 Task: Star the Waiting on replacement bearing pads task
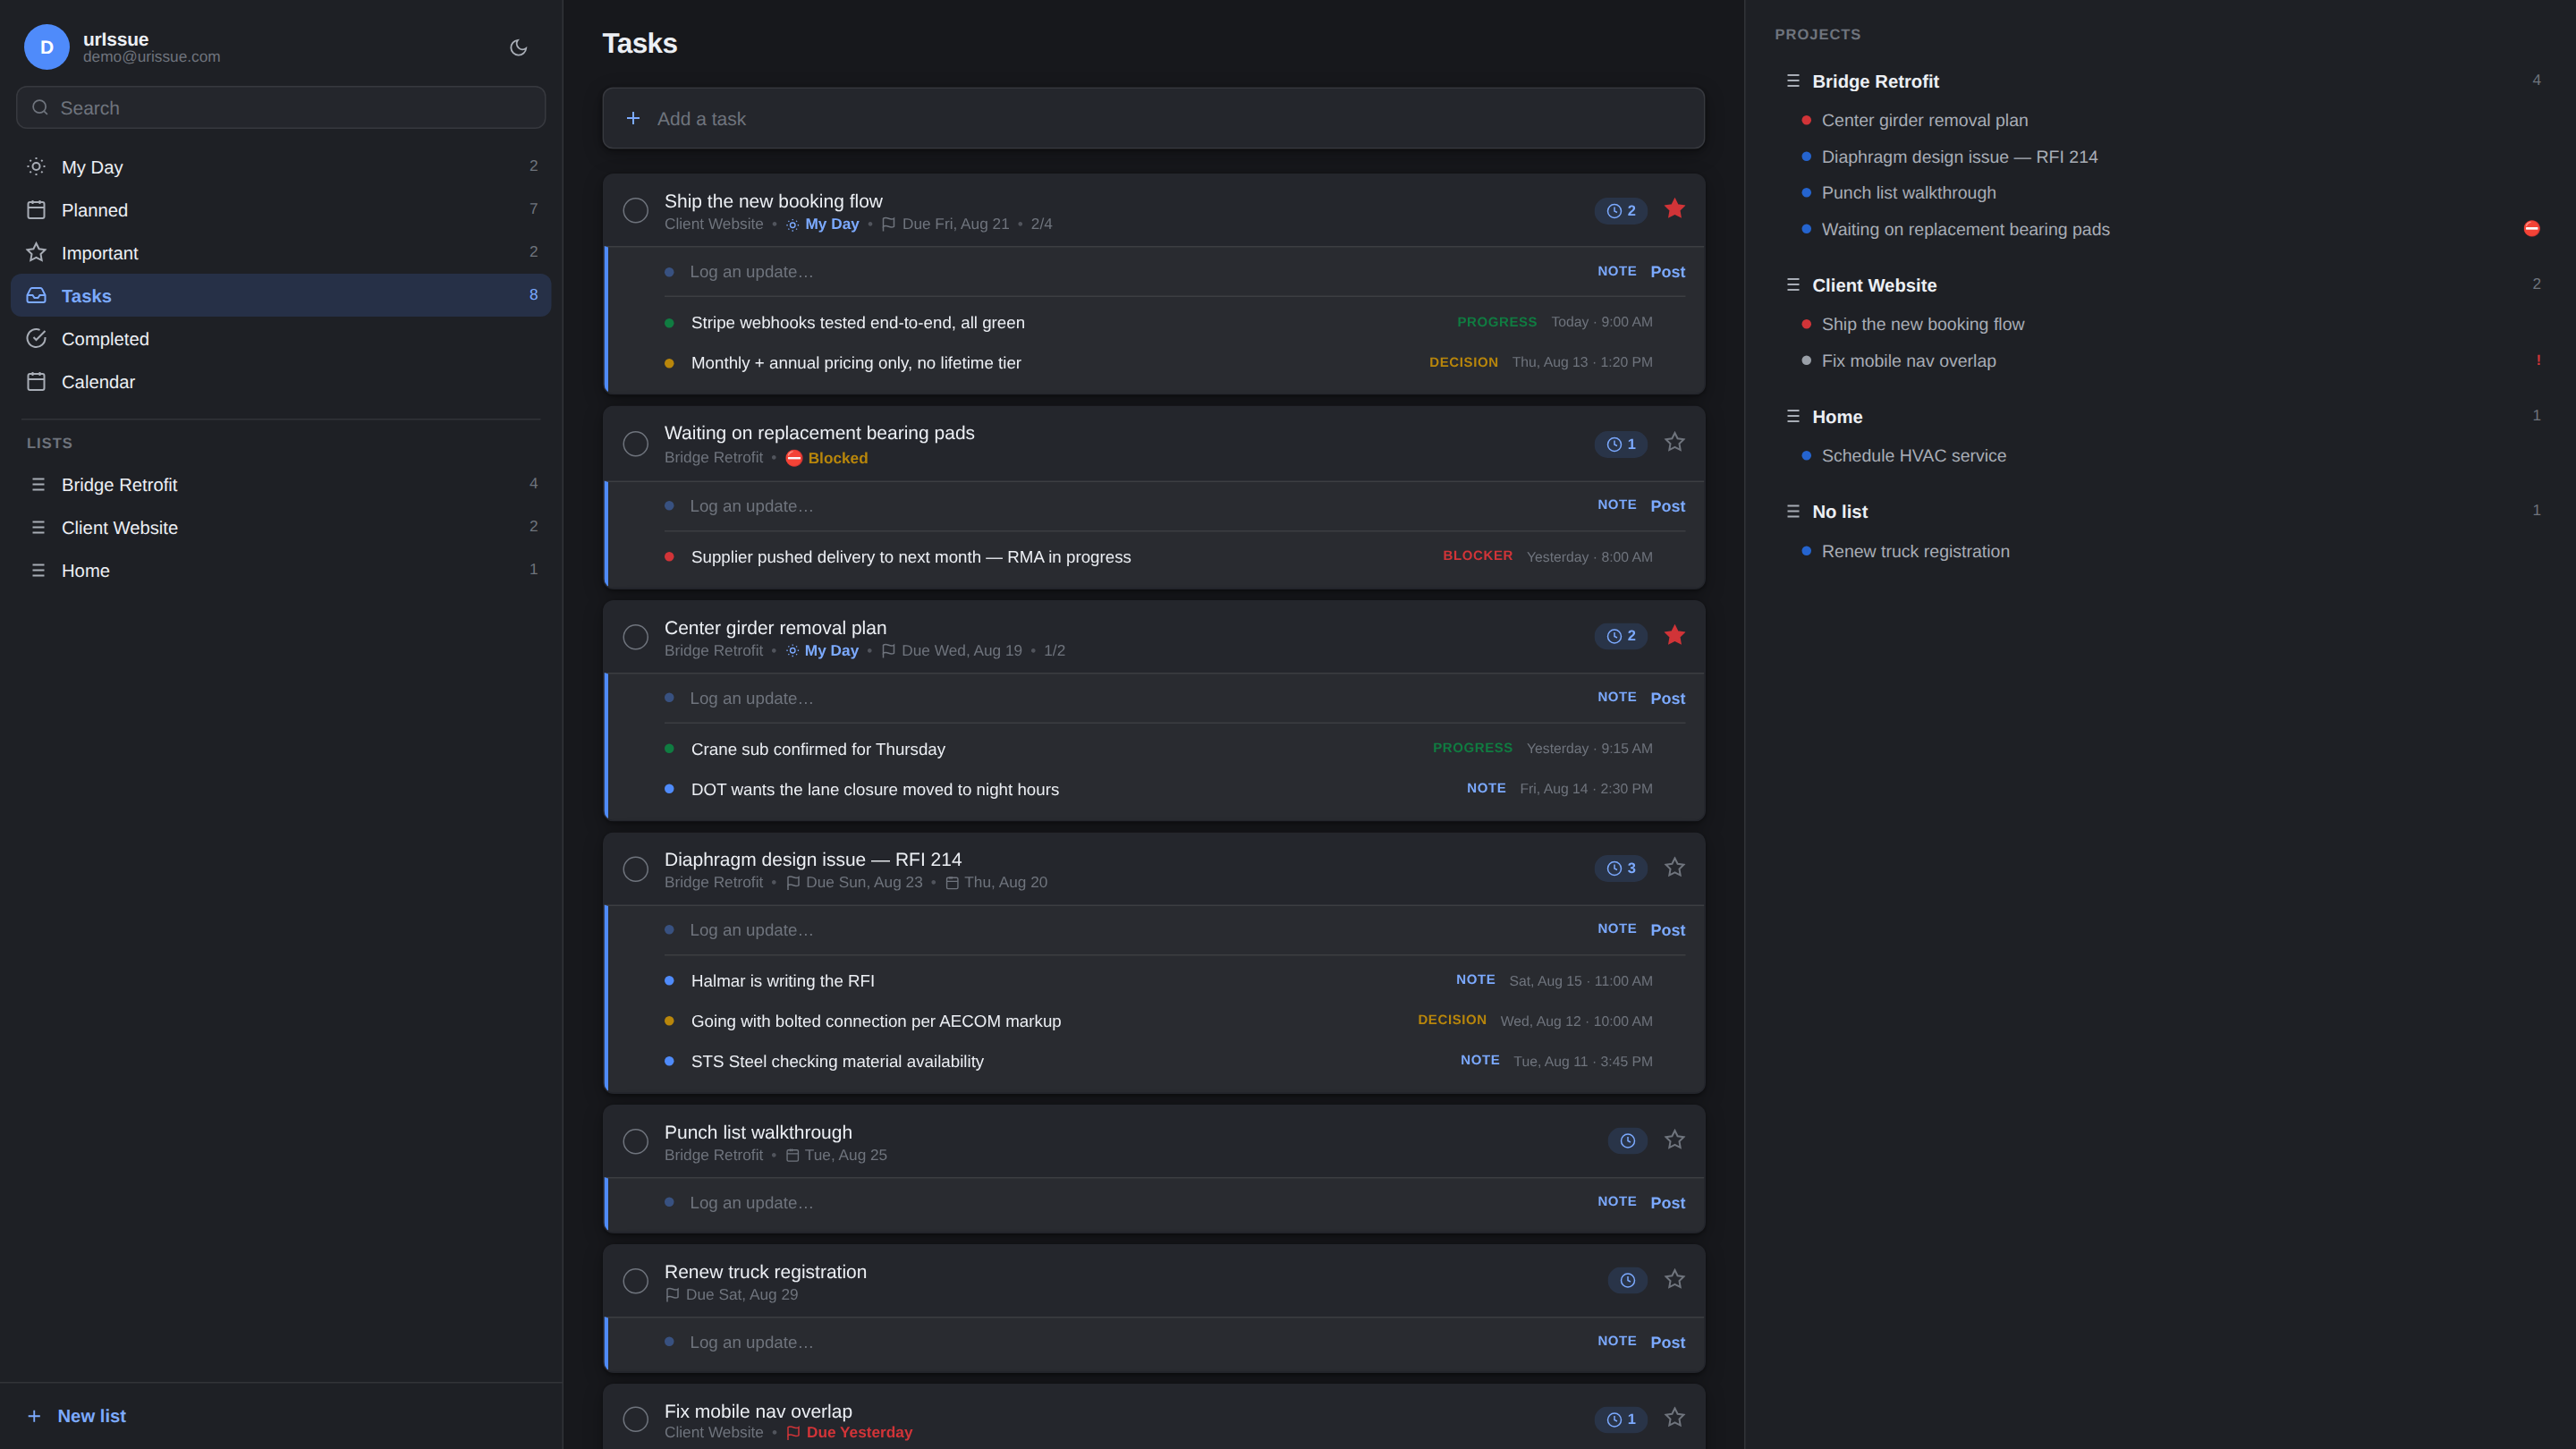click(x=1674, y=442)
